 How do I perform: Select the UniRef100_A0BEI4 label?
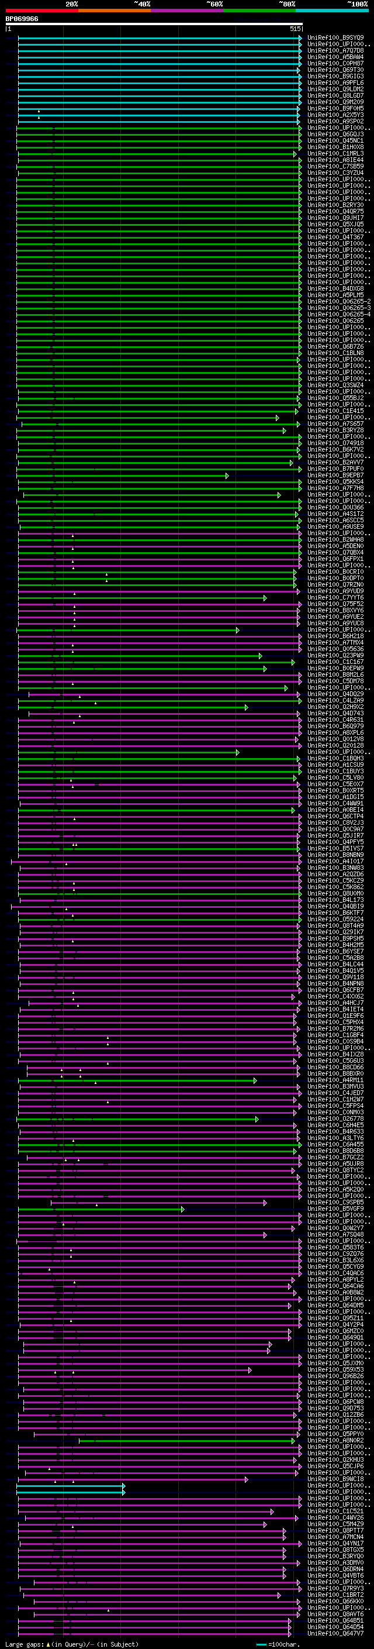[335, 810]
